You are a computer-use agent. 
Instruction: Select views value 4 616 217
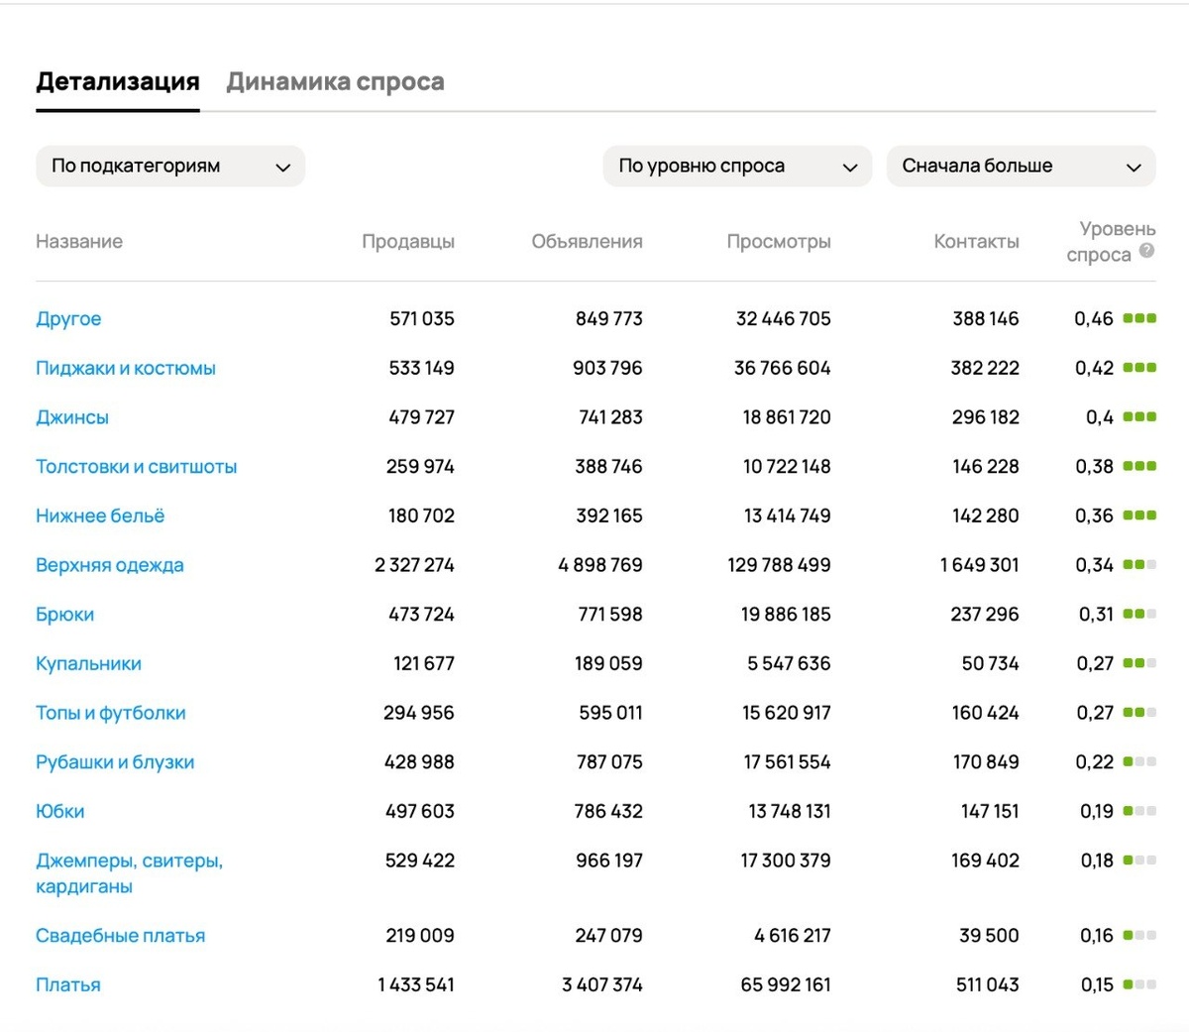[793, 936]
